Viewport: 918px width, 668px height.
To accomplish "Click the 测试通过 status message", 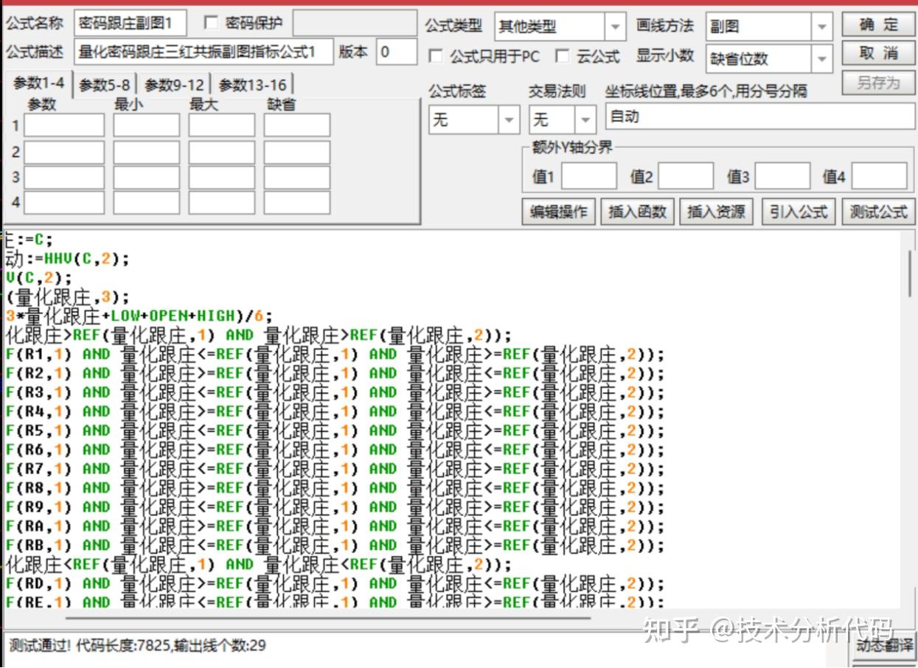I will 137,646.
